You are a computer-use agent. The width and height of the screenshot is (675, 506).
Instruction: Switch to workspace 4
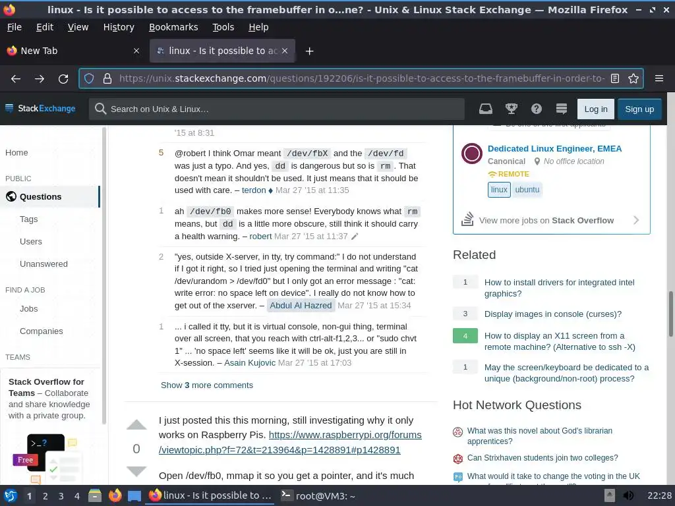coord(77,496)
